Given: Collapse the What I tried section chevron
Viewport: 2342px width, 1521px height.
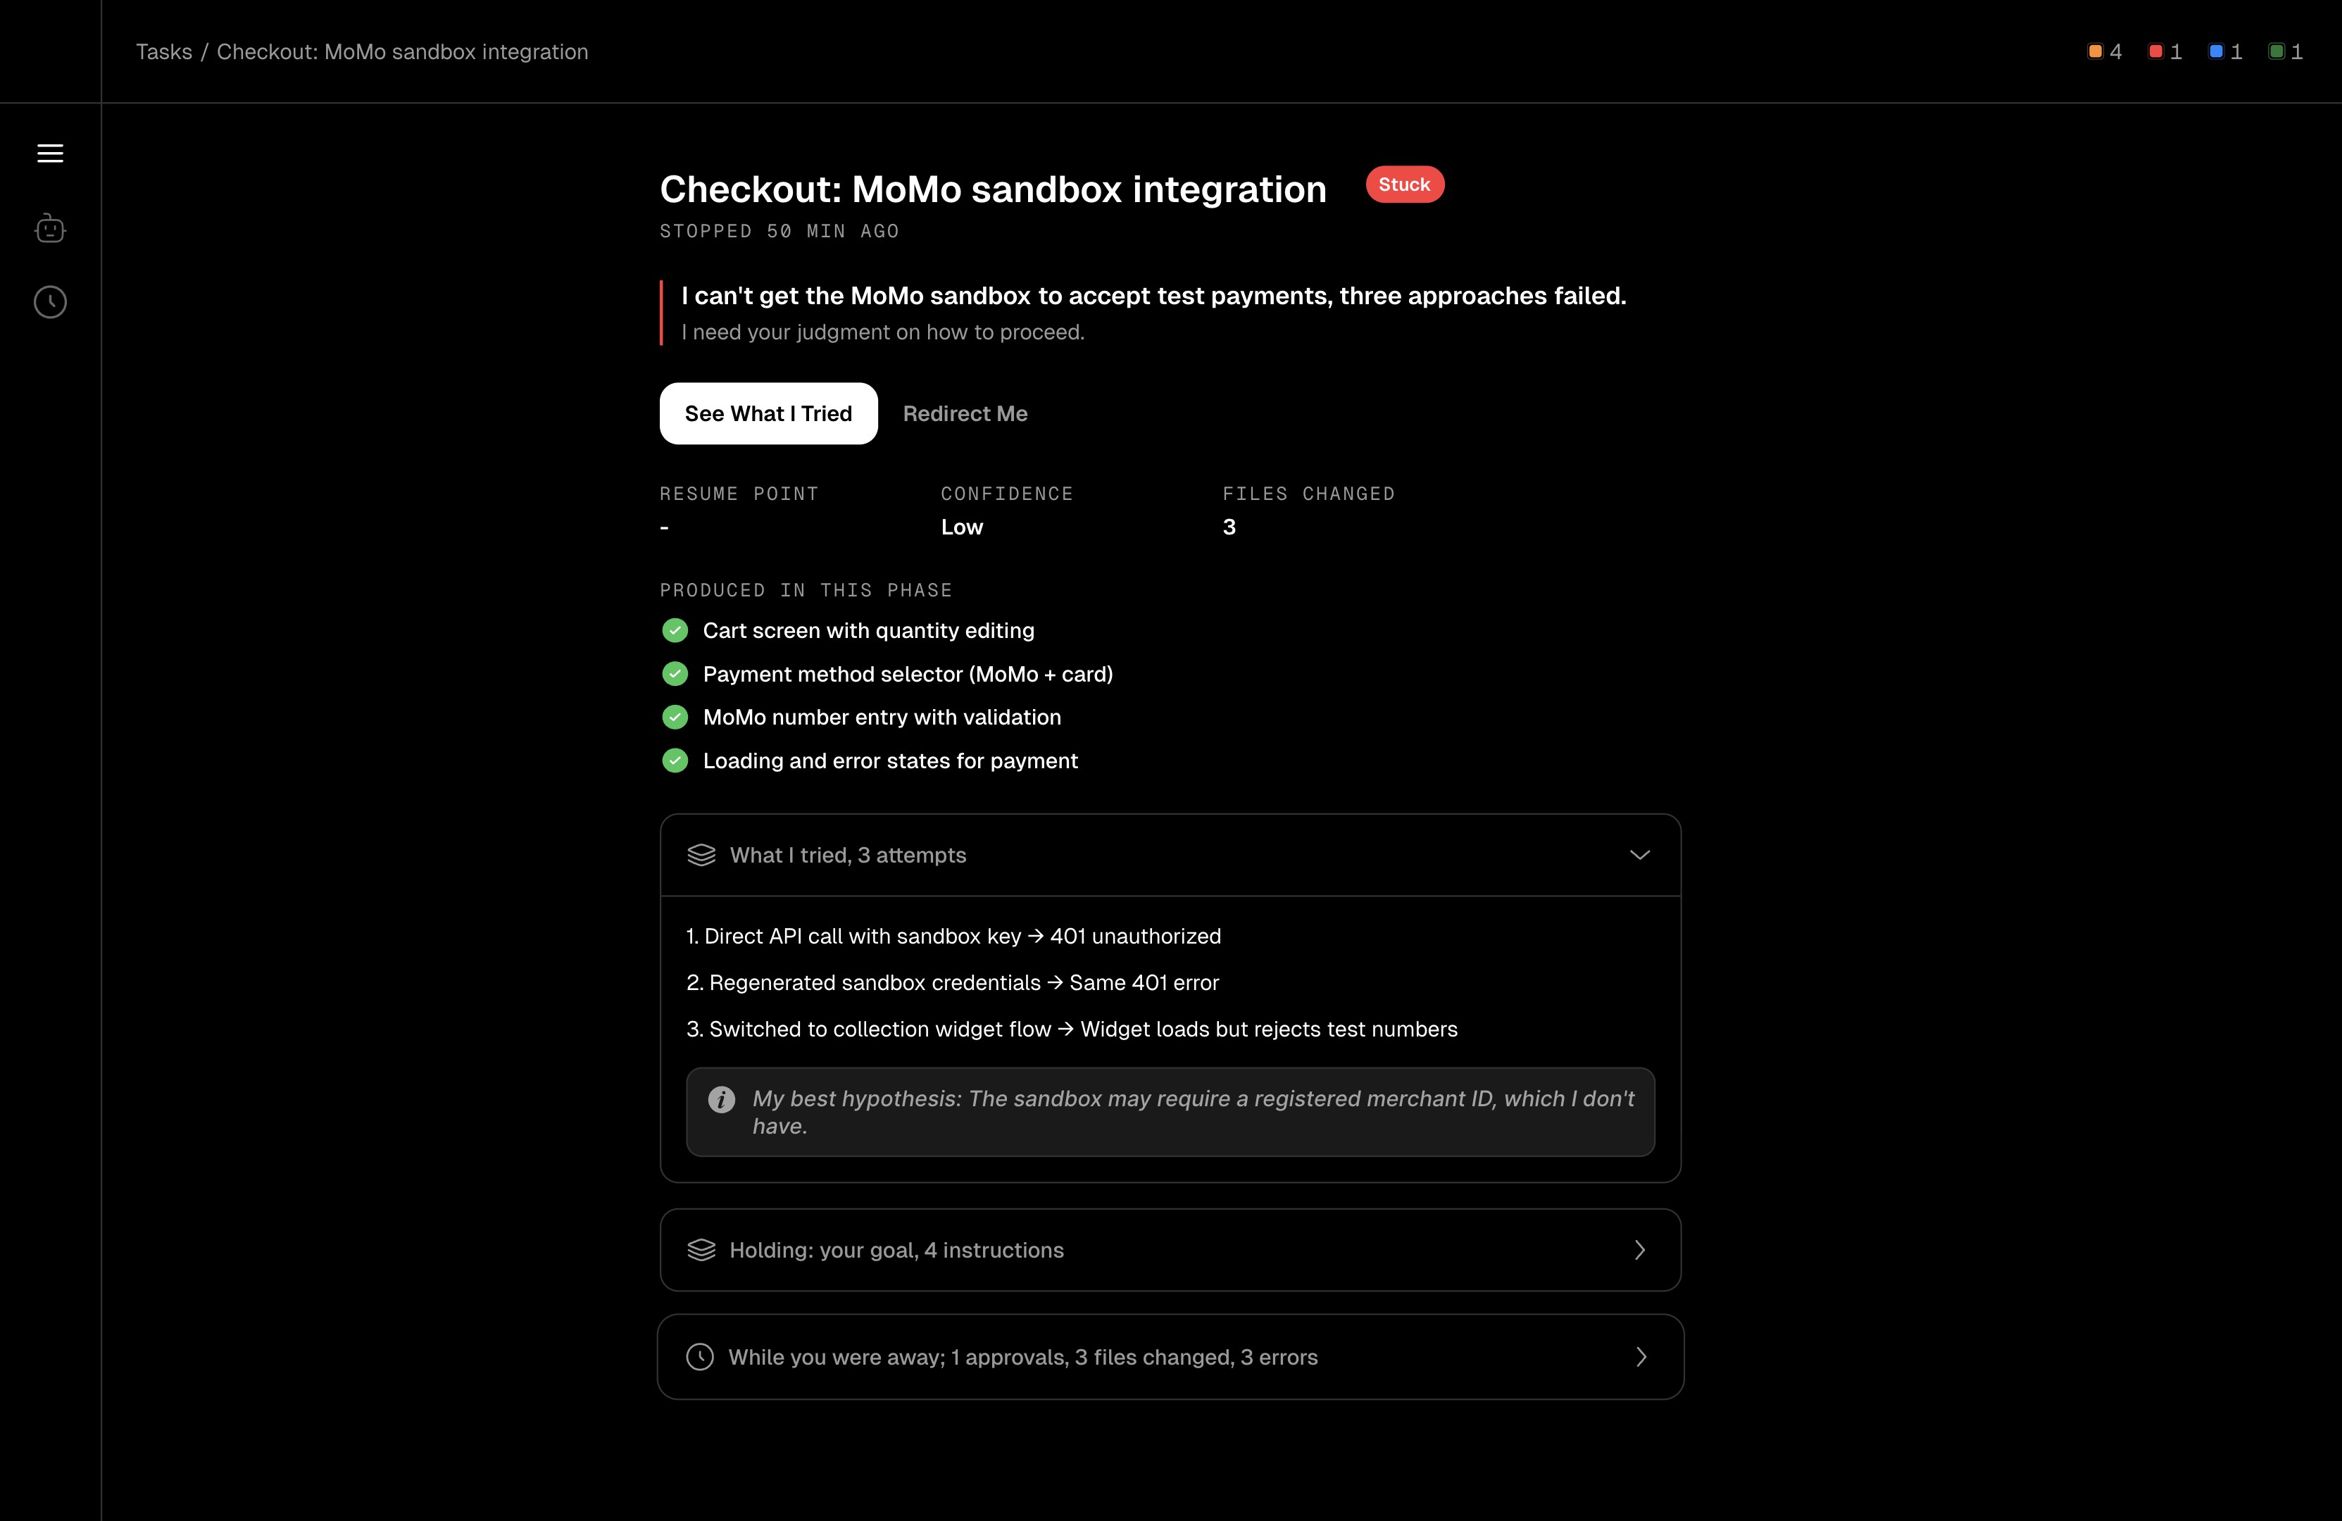Looking at the screenshot, I should click(1639, 855).
